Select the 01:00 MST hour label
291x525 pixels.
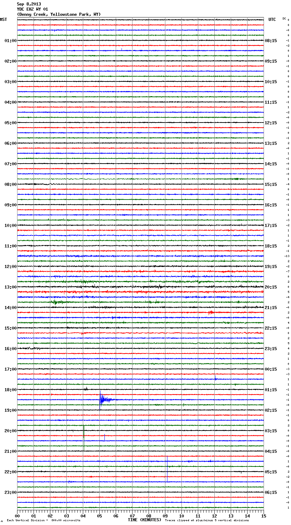[10, 41]
